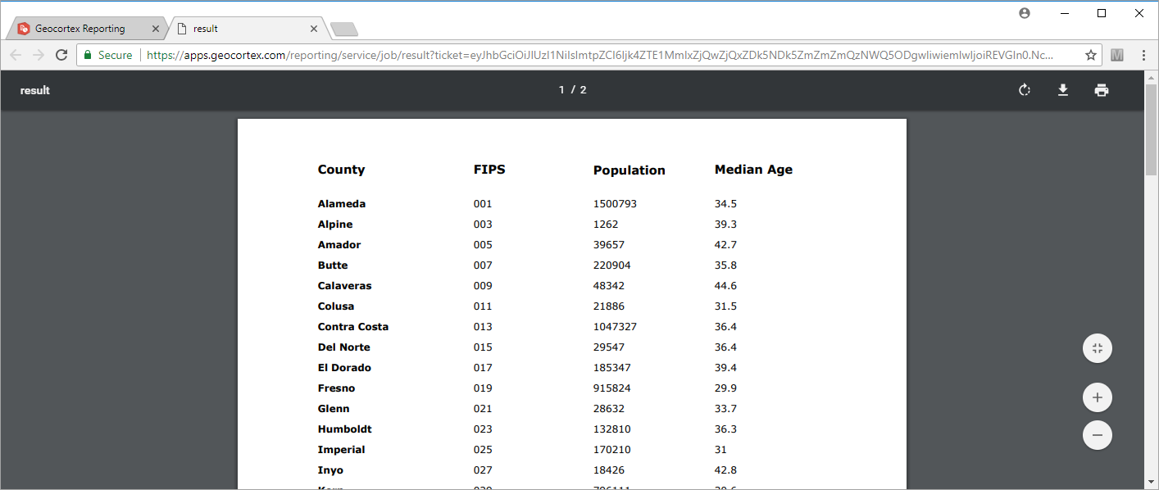Image resolution: width=1159 pixels, height=490 pixels.
Task: Print the PDF report
Action: [x=1102, y=90]
